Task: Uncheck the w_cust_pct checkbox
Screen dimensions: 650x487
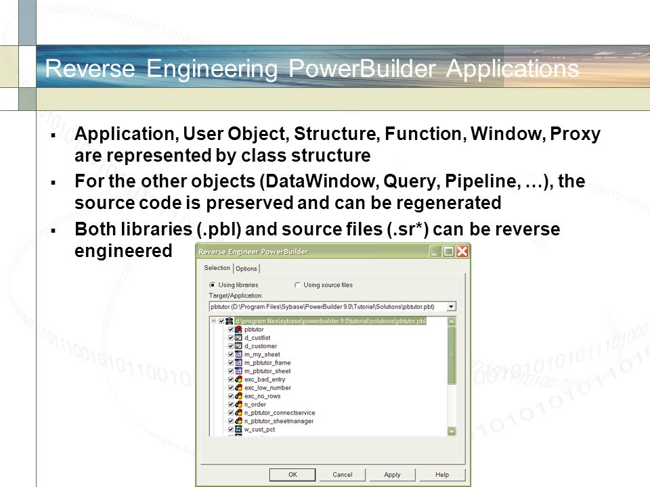Action: point(231,430)
